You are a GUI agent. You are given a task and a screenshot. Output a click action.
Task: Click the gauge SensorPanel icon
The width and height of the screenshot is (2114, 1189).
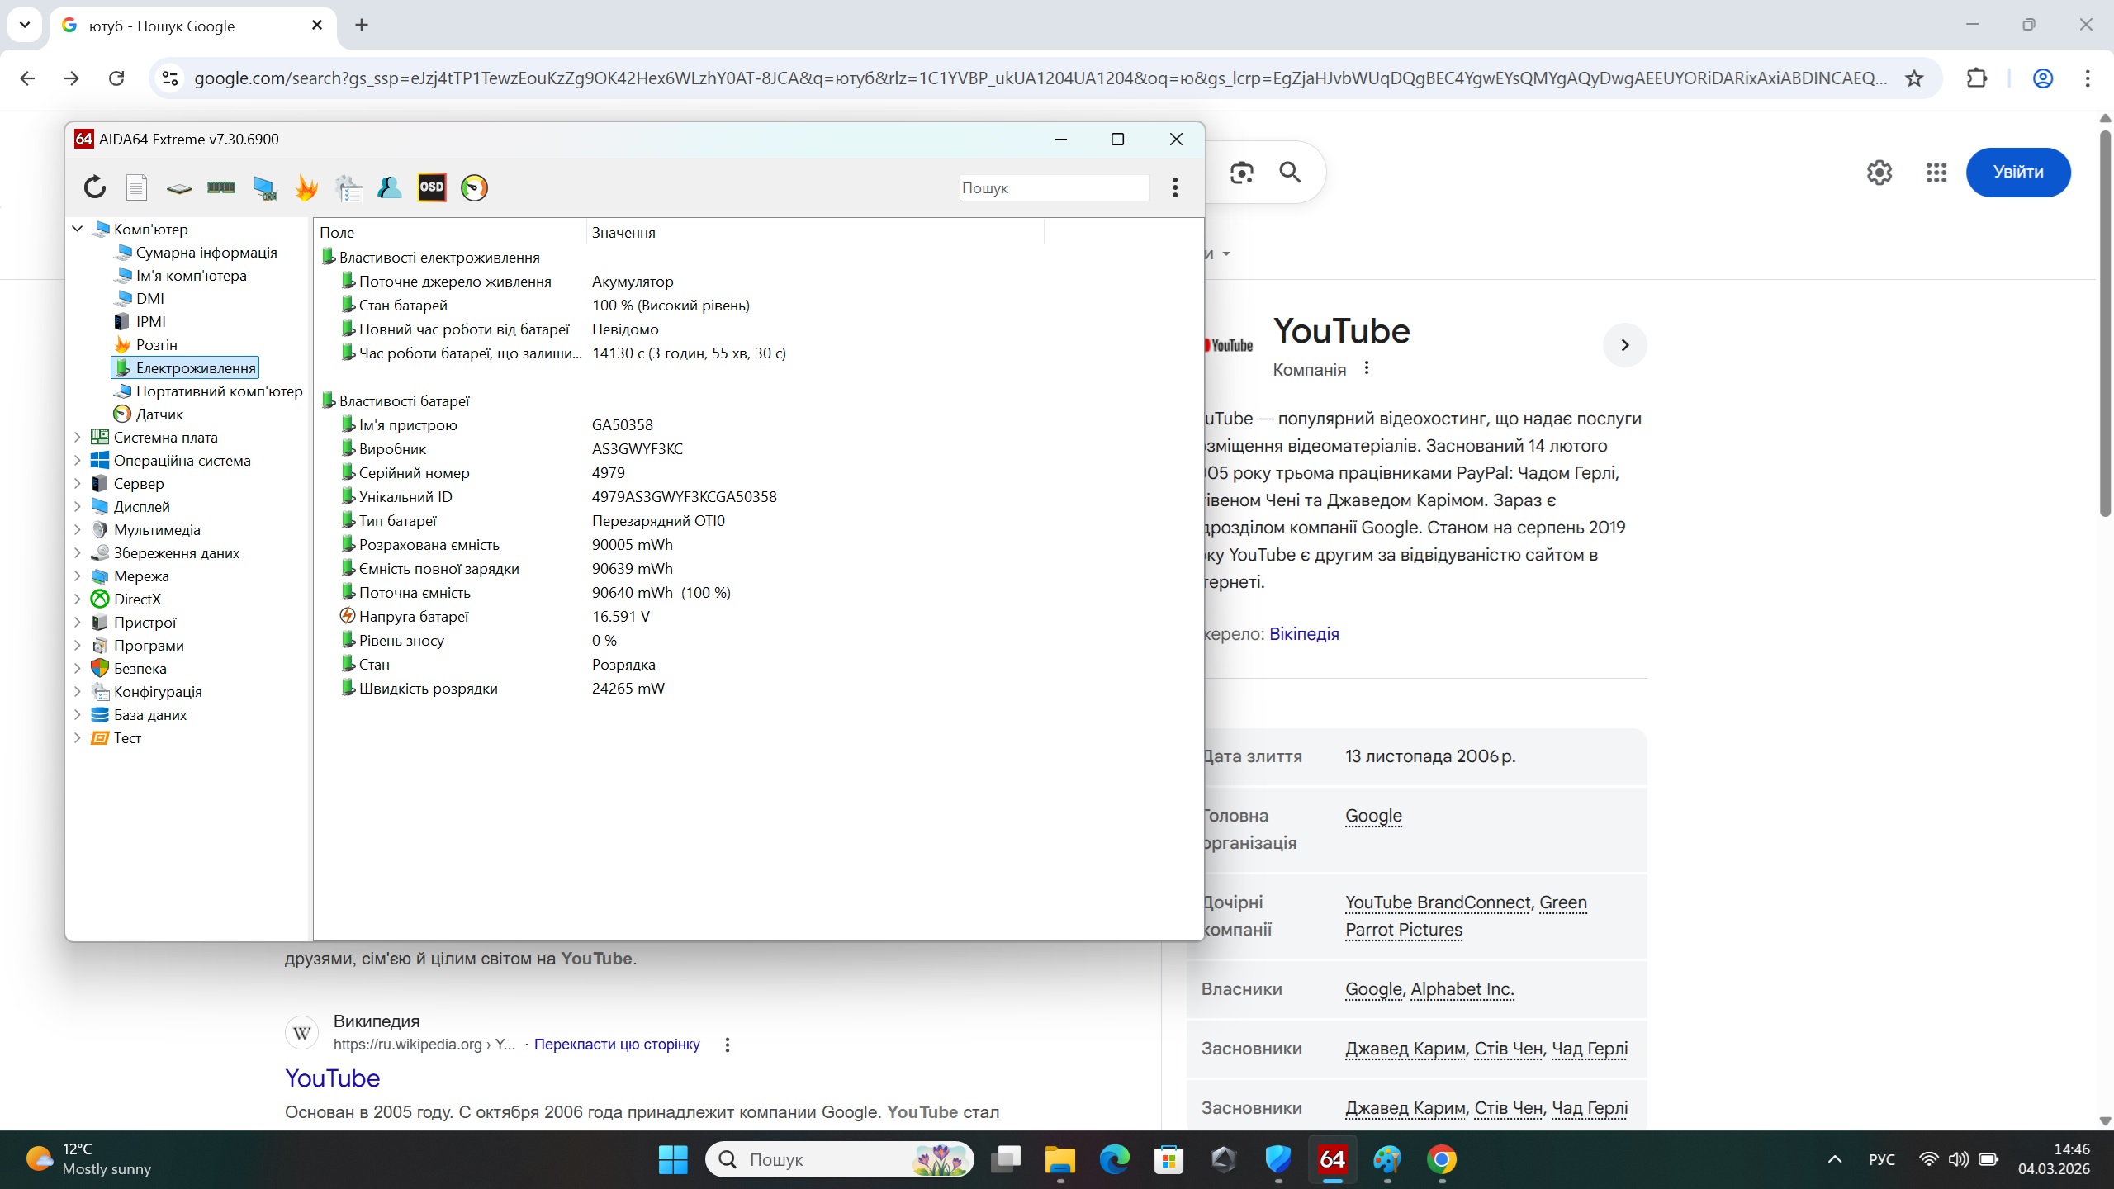click(474, 188)
